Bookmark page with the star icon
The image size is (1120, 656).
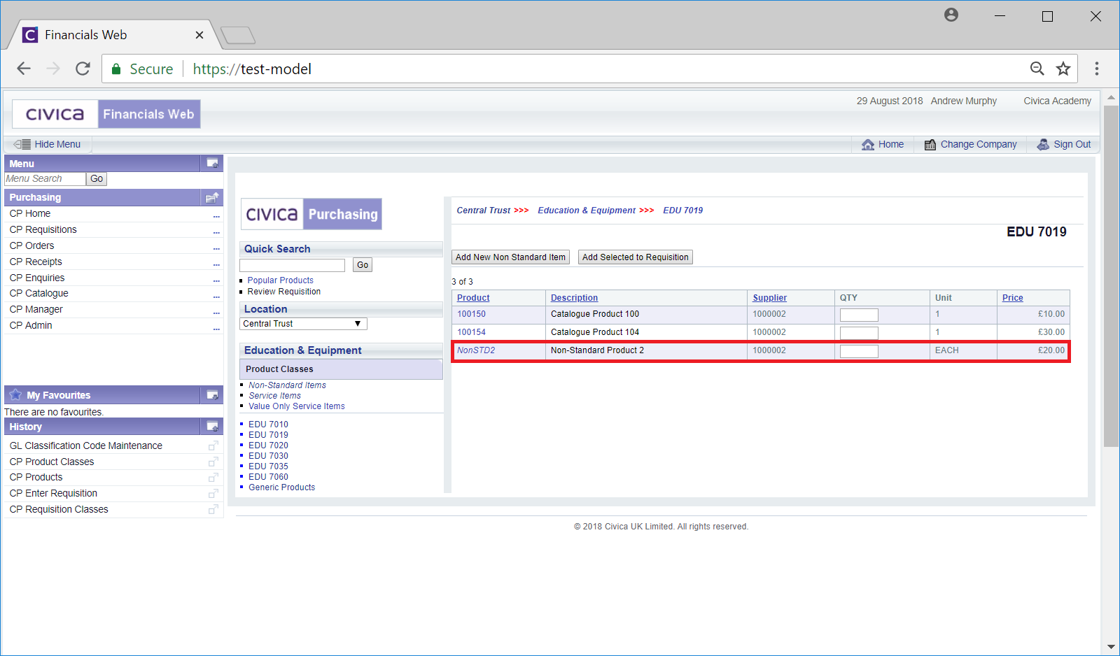tap(1063, 69)
